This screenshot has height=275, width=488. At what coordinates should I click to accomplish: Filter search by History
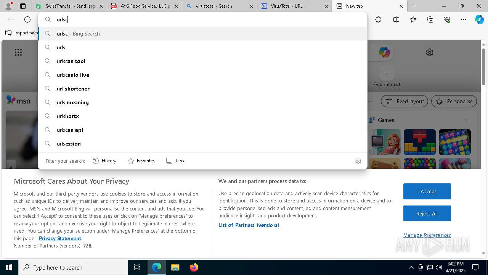[x=104, y=161]
